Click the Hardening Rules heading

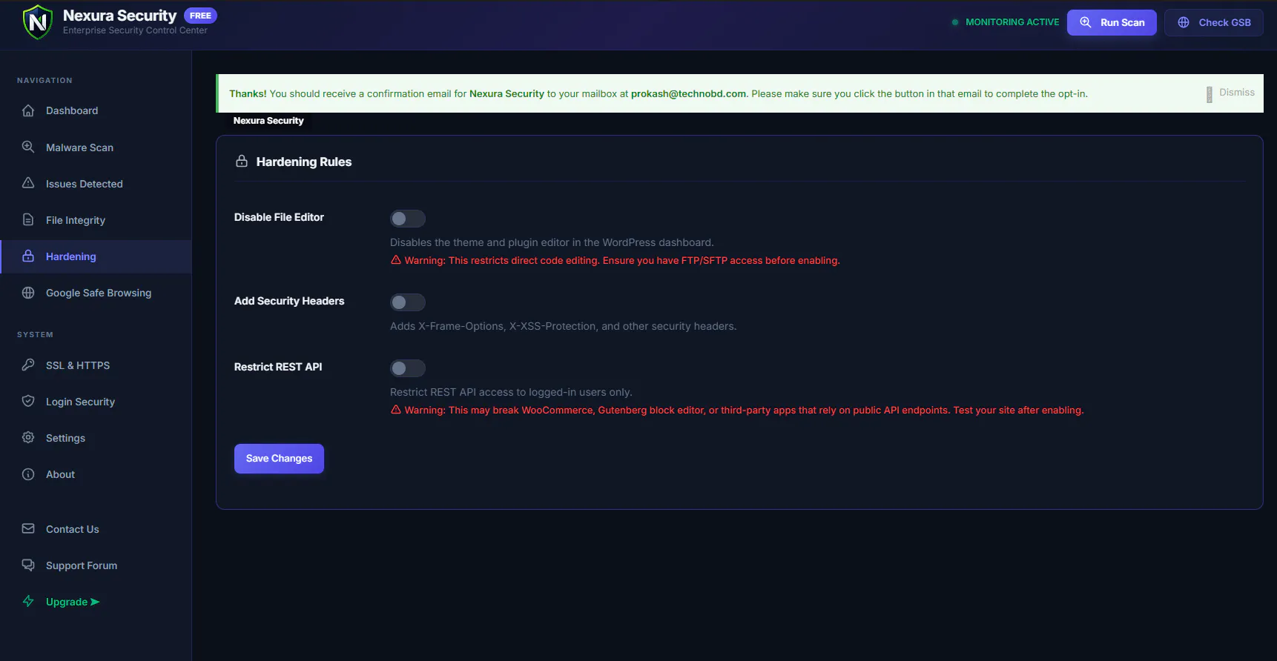click(304, 162)
